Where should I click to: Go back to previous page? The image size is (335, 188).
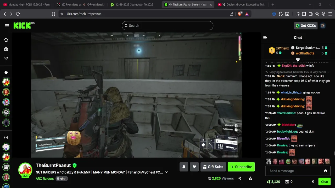tap(5, 14)
